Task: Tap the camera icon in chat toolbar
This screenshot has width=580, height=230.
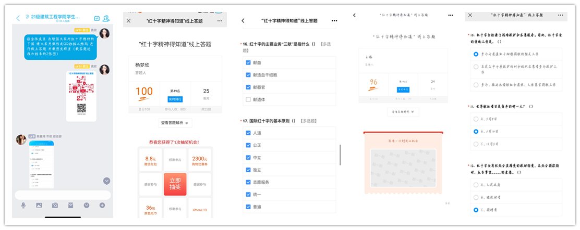Action: point(55,206)
